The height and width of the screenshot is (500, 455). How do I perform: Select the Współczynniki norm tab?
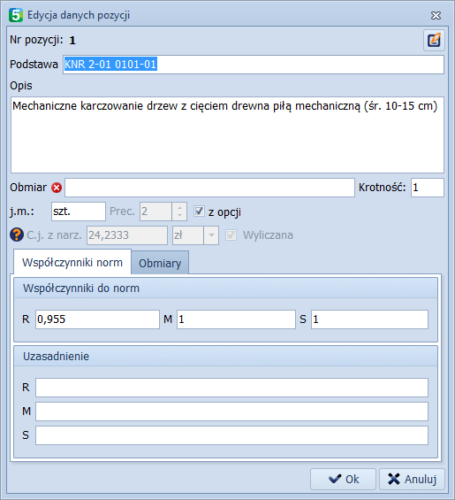coord(72,263)
